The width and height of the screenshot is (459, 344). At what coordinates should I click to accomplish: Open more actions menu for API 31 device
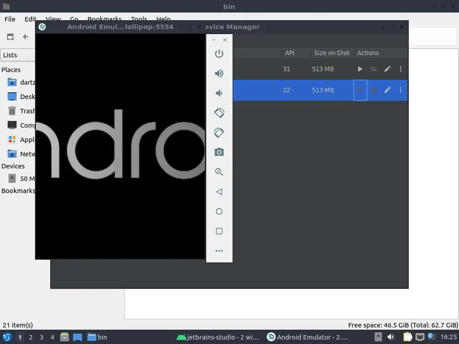[x=400, y=69]
